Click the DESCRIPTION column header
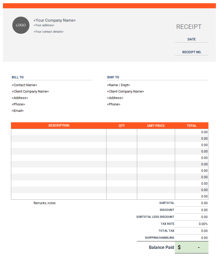221x266 pixels. click(59, 125)
